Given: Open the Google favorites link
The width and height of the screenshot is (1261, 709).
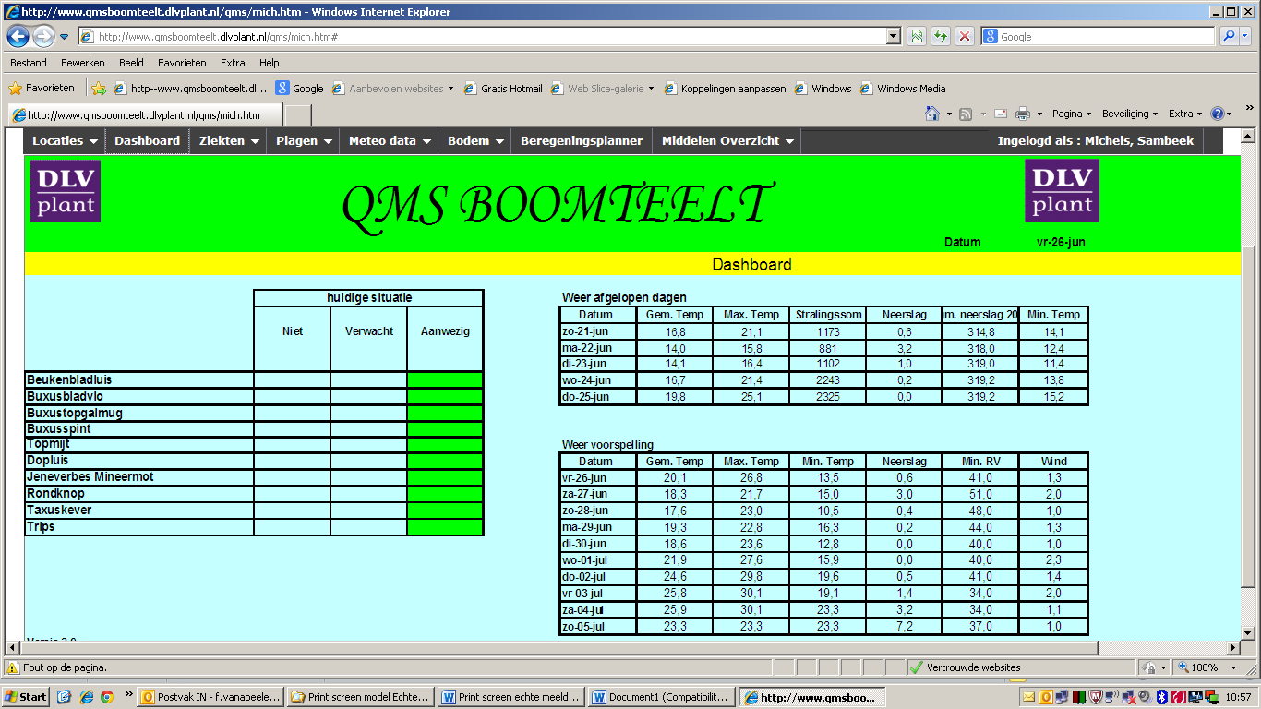Looking at the screenshot, I should point(300,89).
